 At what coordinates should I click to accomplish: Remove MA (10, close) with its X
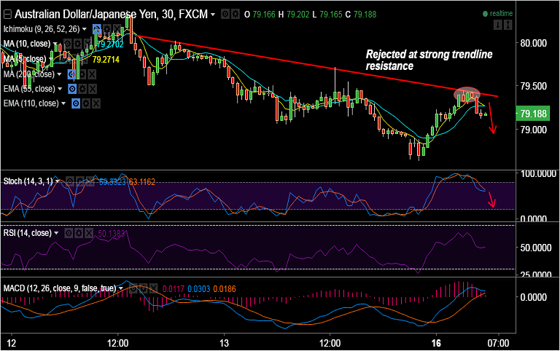87,44
